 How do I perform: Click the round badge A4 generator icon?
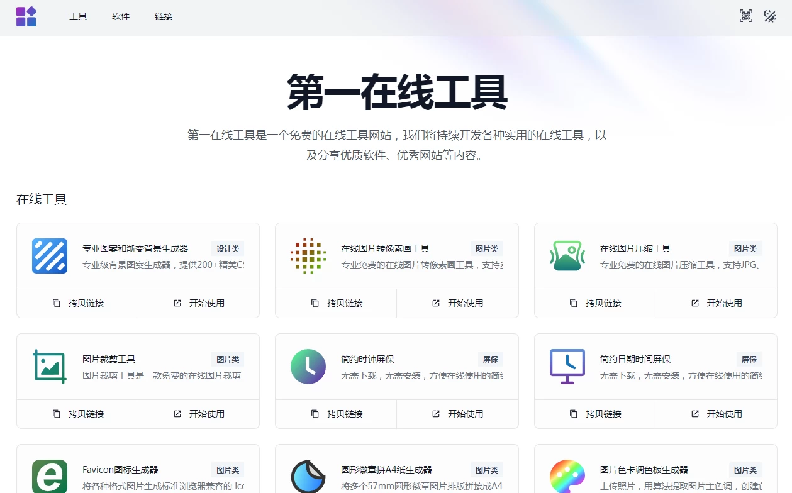point(308,476)
